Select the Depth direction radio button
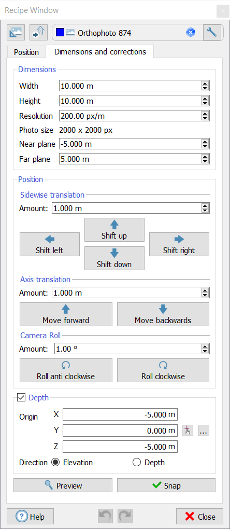The height and width of the screenshot is (529, 230). pos(137,463)
